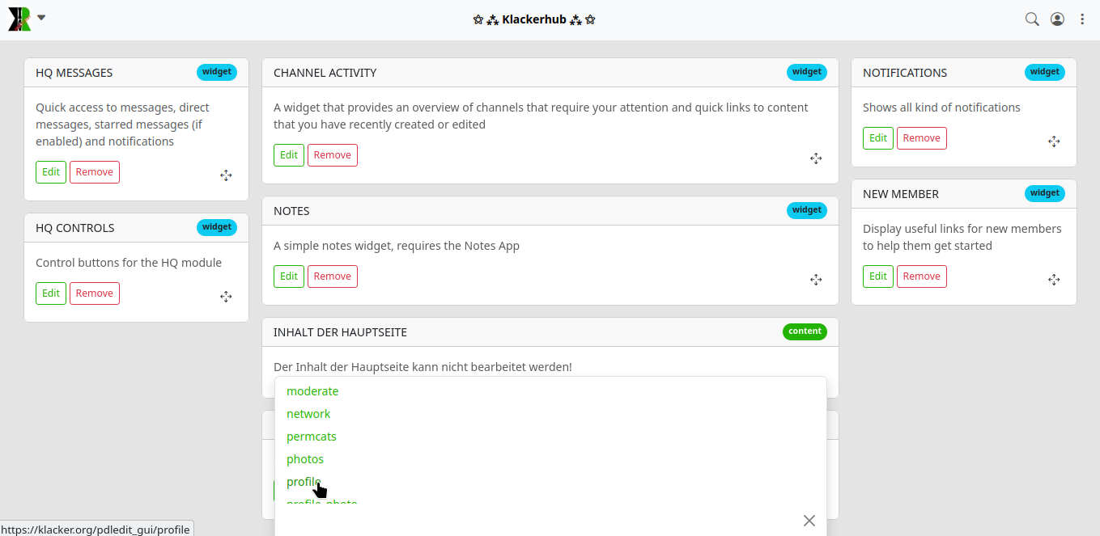
Task: Remove the New Member widget
Action: [921, 276]
